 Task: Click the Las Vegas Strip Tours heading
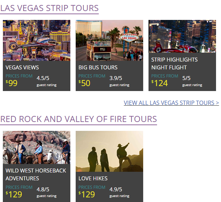49,8
